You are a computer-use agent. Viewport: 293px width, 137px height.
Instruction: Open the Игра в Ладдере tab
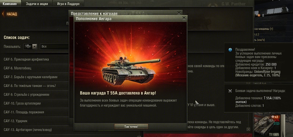coord(68,4)
